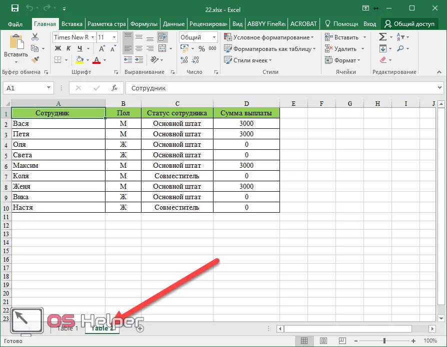Click the borders icon

58,60
